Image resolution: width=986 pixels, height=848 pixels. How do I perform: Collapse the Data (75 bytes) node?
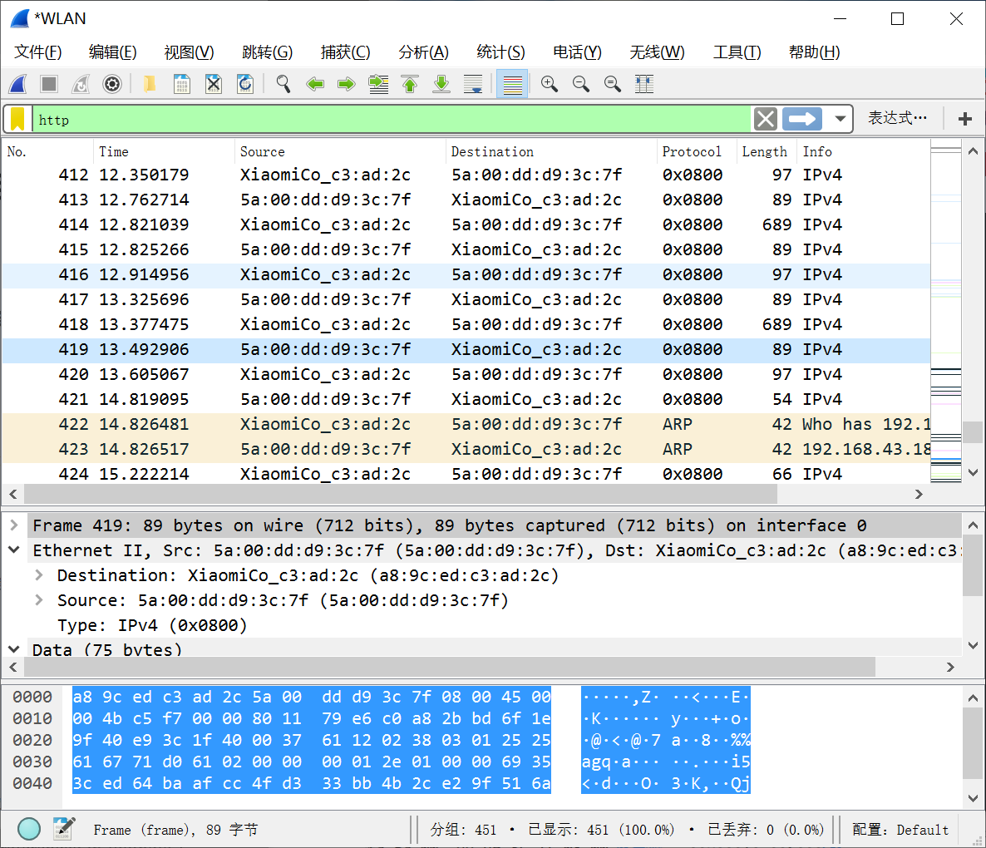tap(14, 648)
